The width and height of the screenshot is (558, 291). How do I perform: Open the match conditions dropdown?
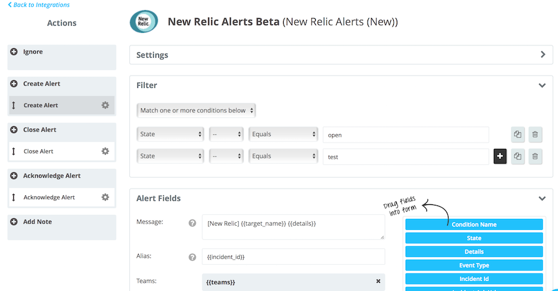pos(197,111)
